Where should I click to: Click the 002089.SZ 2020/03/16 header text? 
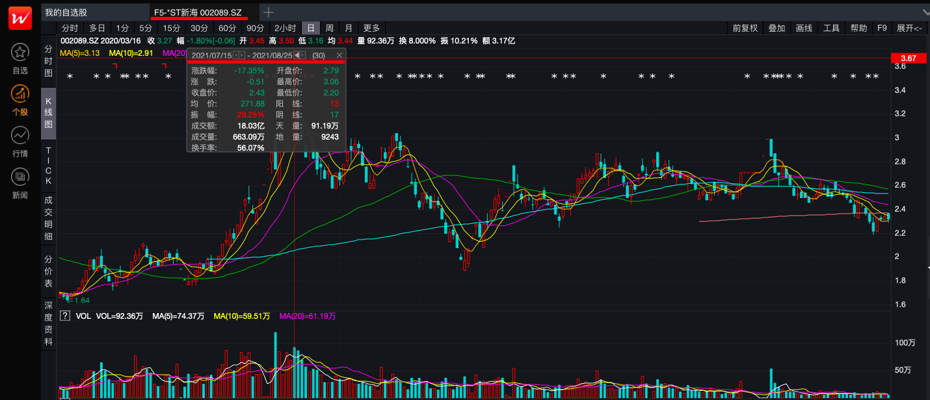tap(100, 40)
